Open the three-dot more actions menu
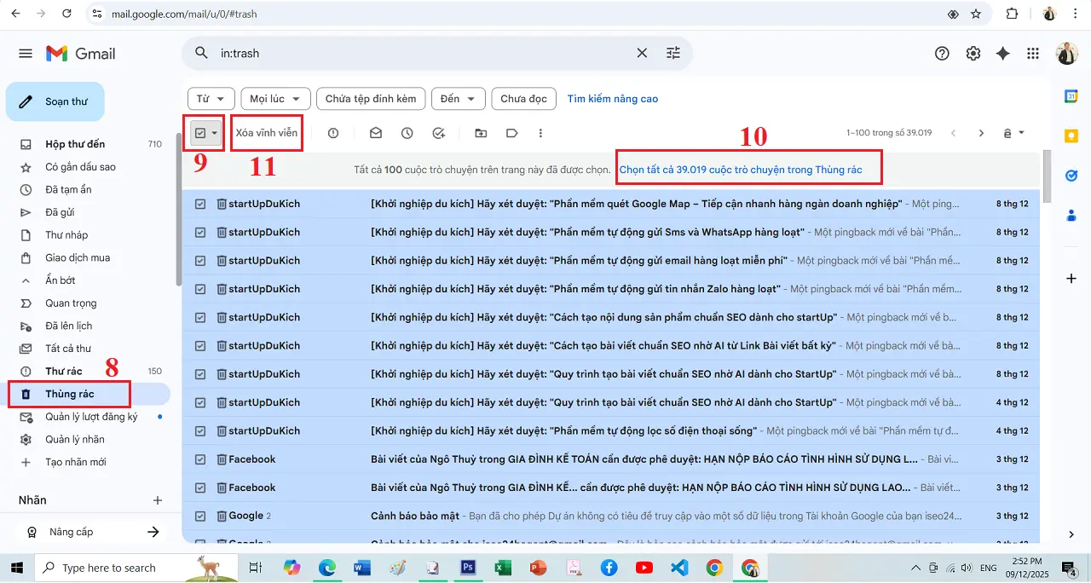 coord(540,133)
